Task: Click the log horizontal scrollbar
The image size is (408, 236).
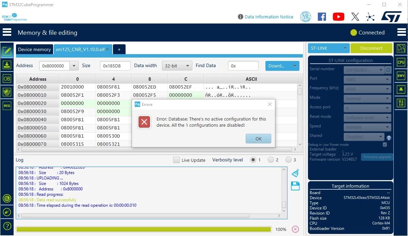Action: tap(135, 216)
